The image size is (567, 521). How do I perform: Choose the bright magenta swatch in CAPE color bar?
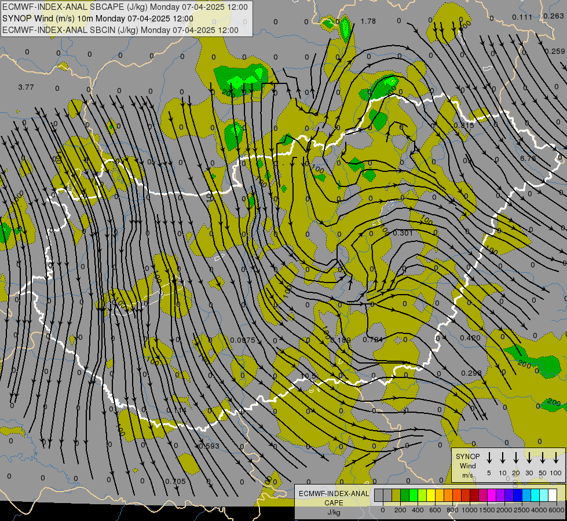pos(492,495)
